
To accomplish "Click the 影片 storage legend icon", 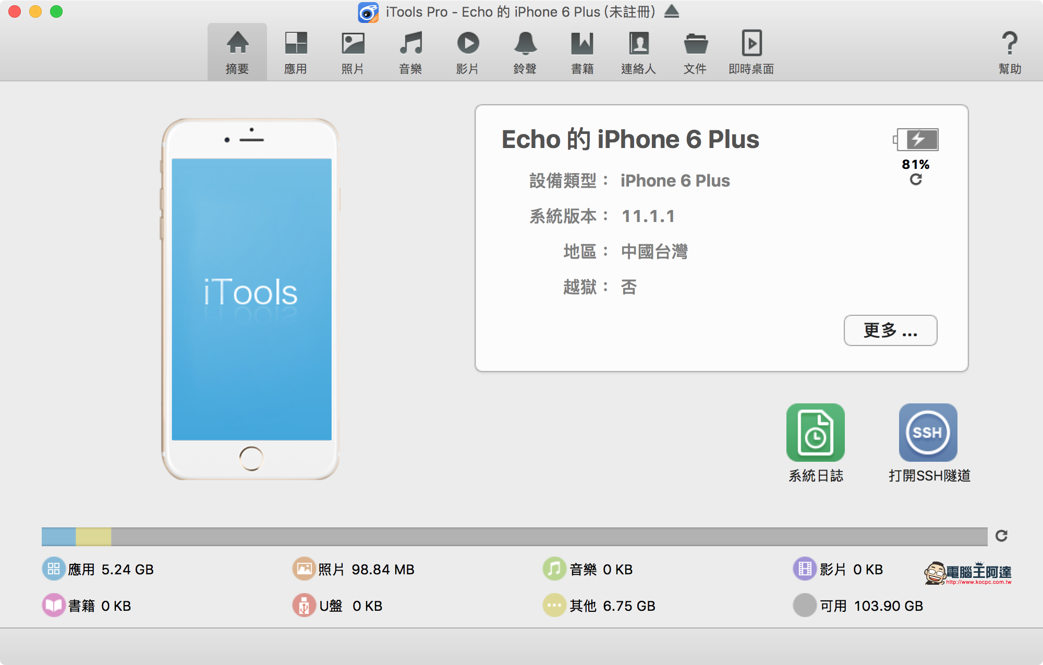I will click(805, 569).
